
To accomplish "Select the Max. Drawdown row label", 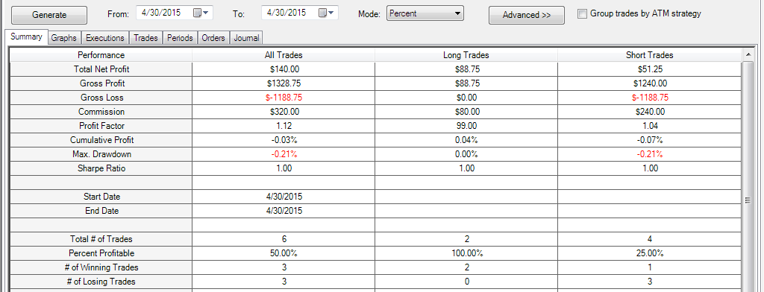I will point(101,153).
